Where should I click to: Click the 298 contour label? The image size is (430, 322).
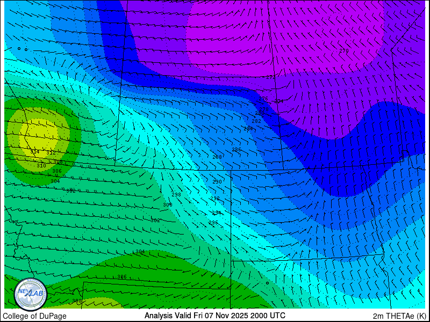pyautogui.click(x=176, y=194)
